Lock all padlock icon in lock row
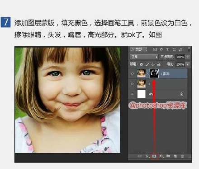The height and width of the screenshot is (169, 199). (159, 64)
